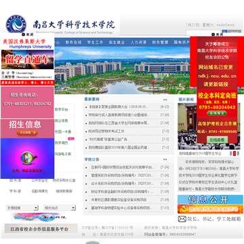Click the 物资采购办公室 department link

point(64,180)
